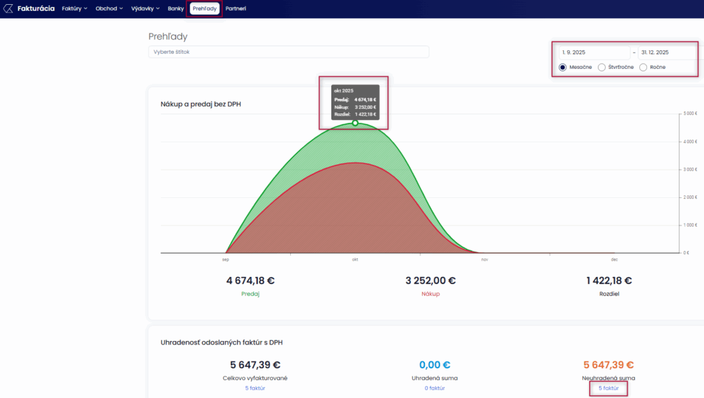Expand the Faktúry dropdown menu
Screen dimensions: 704x398
coord(74,8)
